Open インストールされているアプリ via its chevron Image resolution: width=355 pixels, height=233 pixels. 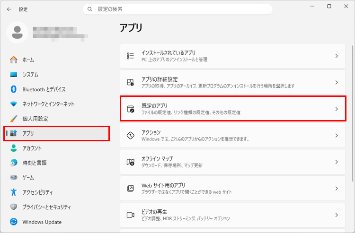[337, 56]
